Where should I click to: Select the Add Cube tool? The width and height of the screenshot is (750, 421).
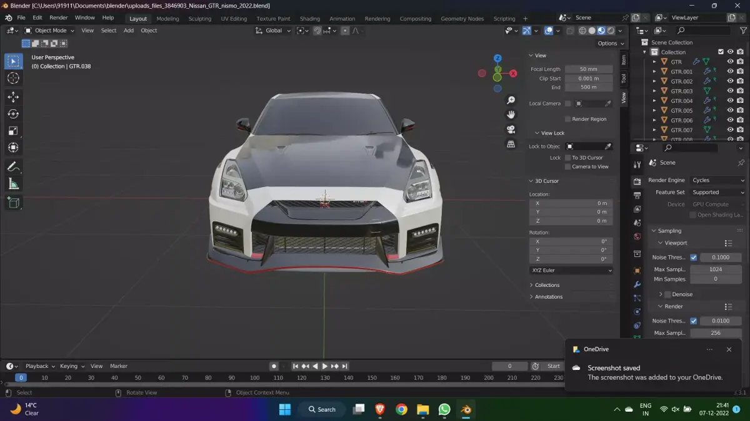click(x=13, y=202)
